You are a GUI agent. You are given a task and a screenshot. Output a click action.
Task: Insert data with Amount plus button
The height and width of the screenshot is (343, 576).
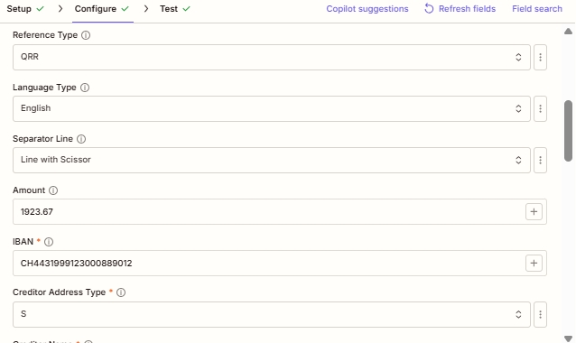(x=534, y=212)
